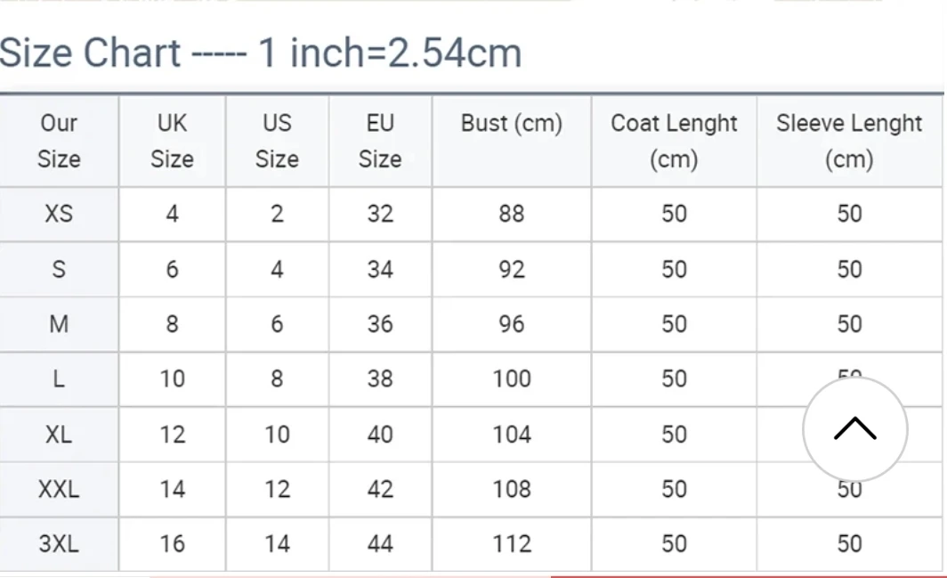Click the Sleeve Lenght (cm) header
The image size is (947, 578).
coord(848,141)
